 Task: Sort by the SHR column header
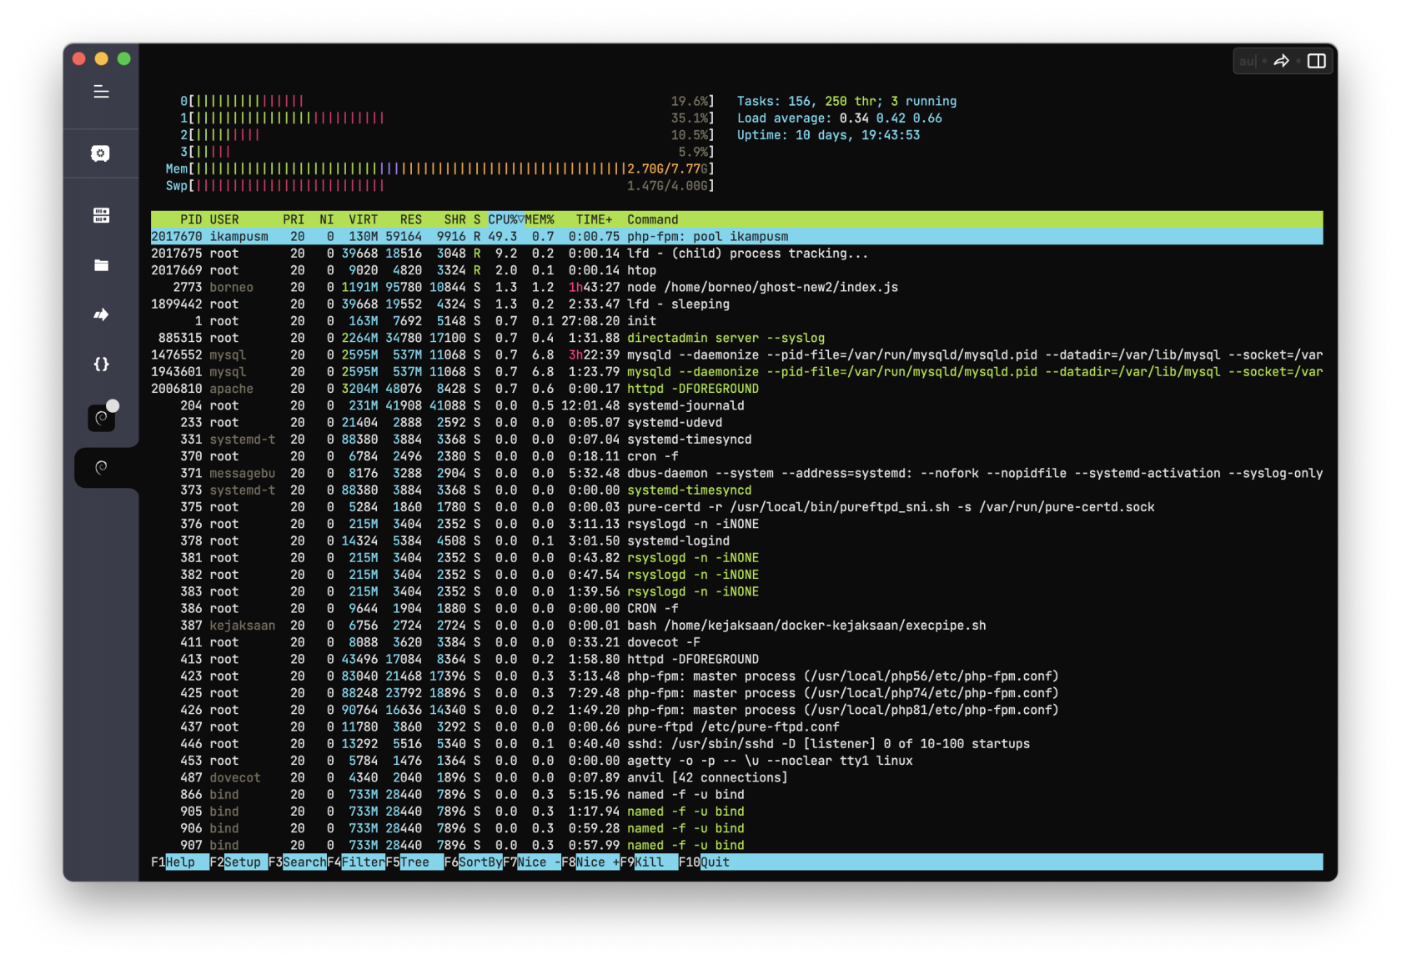point(455,219)
